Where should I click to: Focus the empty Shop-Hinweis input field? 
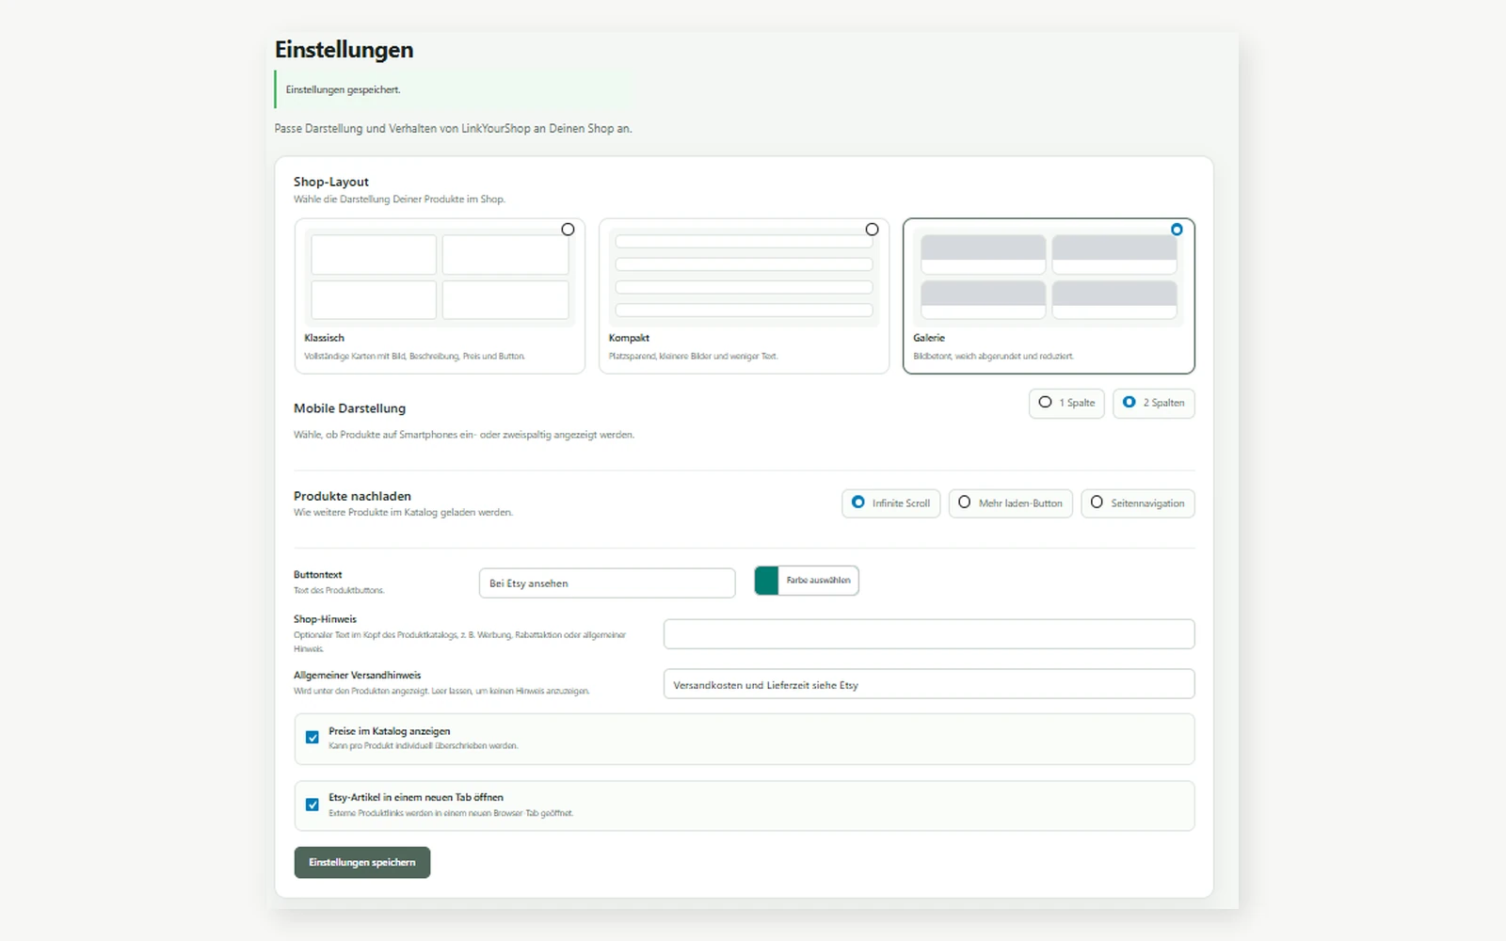click(x=929, y=634)
